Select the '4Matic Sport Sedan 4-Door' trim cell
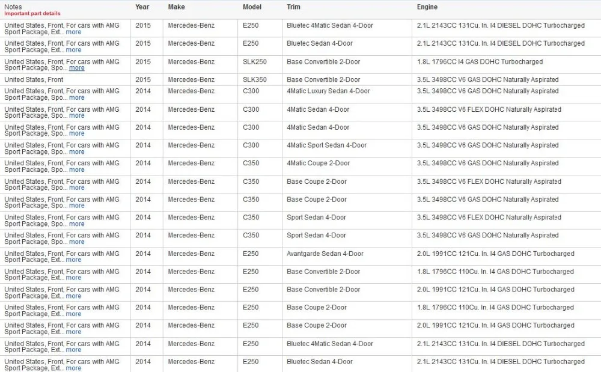The width and height of the screenshot is (601, 372). pos(326,145)
